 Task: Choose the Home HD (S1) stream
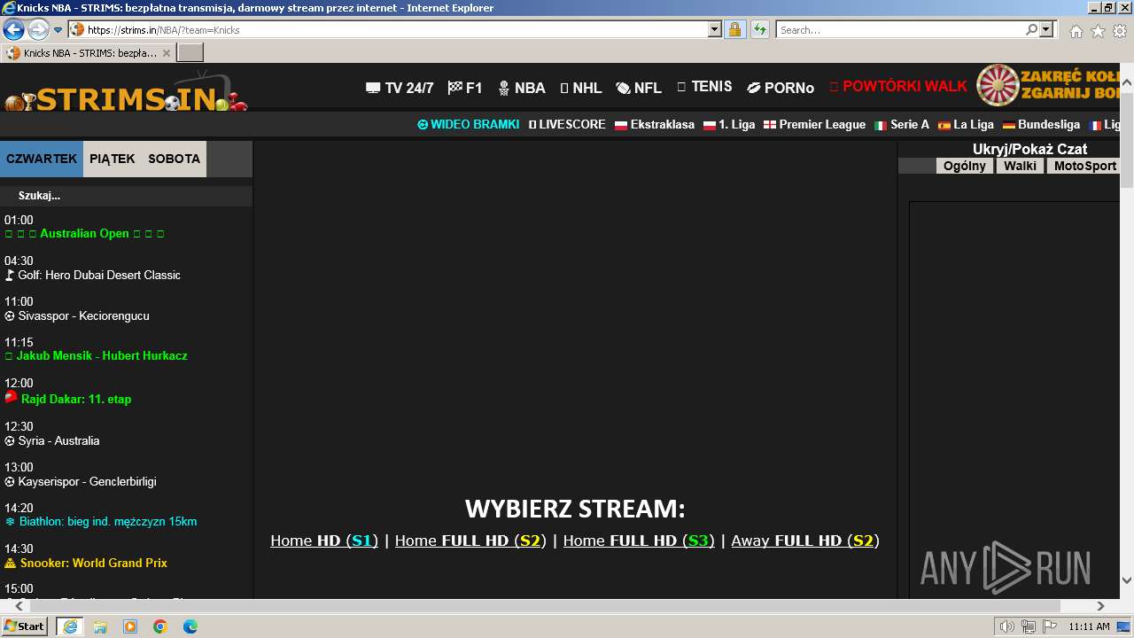[324, 541]
